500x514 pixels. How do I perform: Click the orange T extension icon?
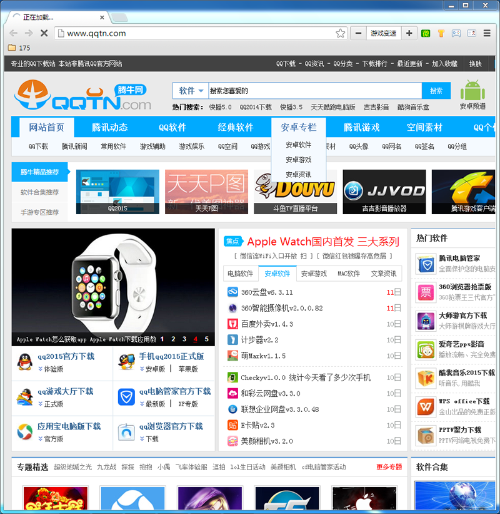point(441,33)
